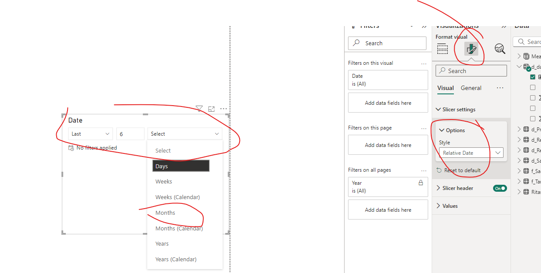Screen dimensions: 541x273
Task: Switch to the Visual tab
Action: click(446, 88)
